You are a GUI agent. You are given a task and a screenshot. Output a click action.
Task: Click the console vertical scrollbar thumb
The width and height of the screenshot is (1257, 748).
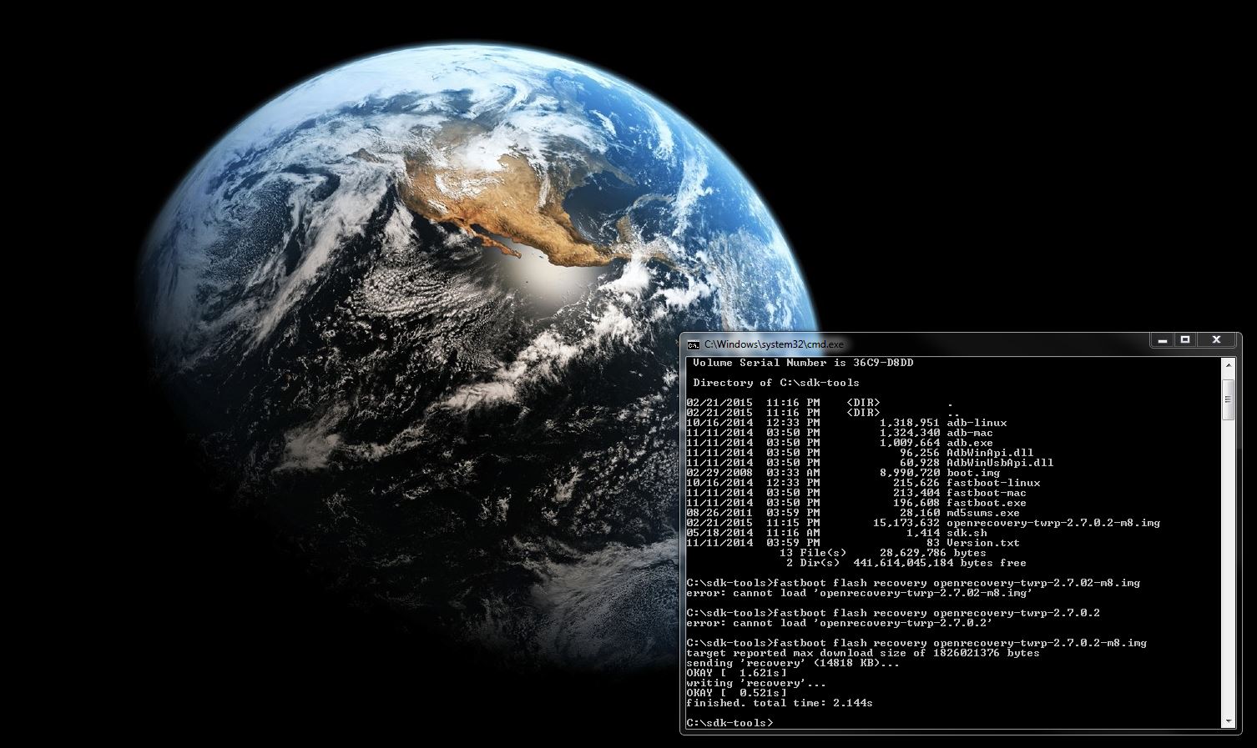(1228, 399)
